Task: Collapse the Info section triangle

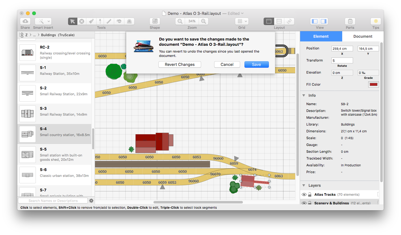Action: click(304, 96)
